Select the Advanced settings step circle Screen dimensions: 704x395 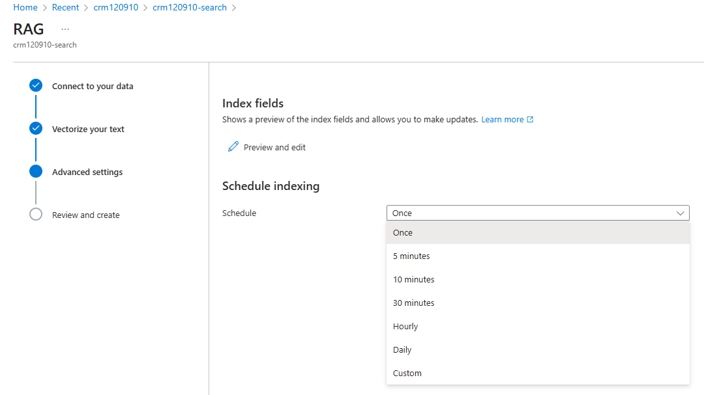coord(36,171)
